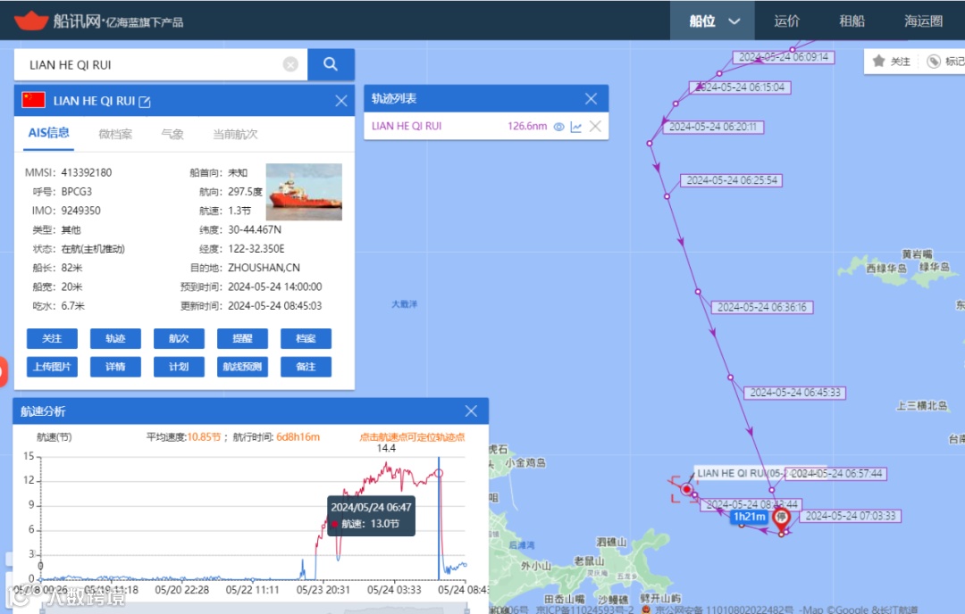This screenshot has height=614, width=965.
Task: Click track label 2024-05-24 06:15:04
Action: click(x=740, y=87)
